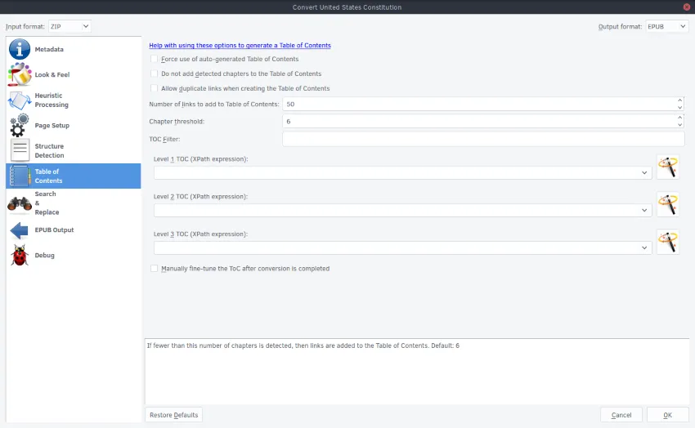
Task: Enable Force use of auto-generated Table of Contents
Action: [155, 59]
